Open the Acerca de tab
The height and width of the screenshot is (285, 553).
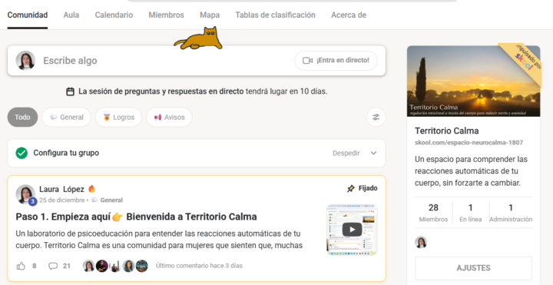(x=349, y=15)
